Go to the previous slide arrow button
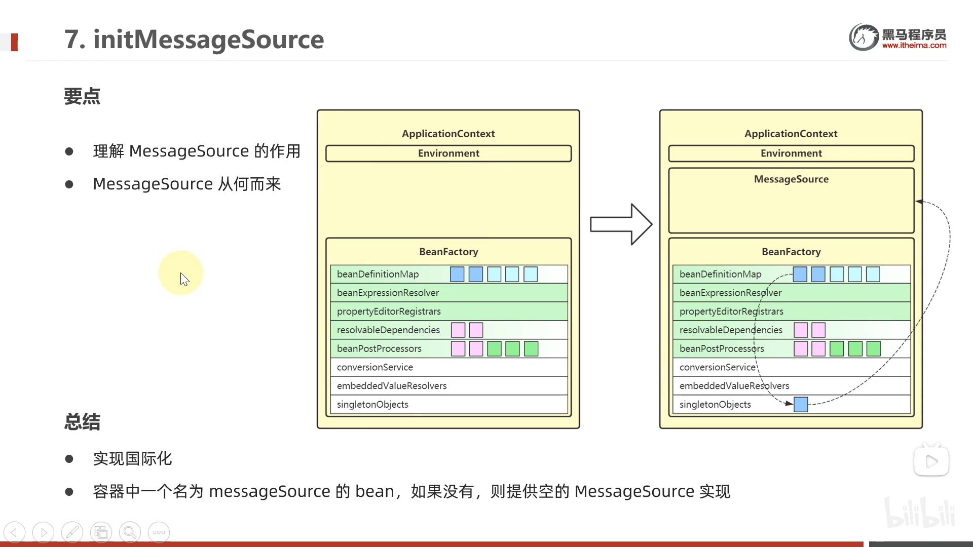 pos(14,532)
